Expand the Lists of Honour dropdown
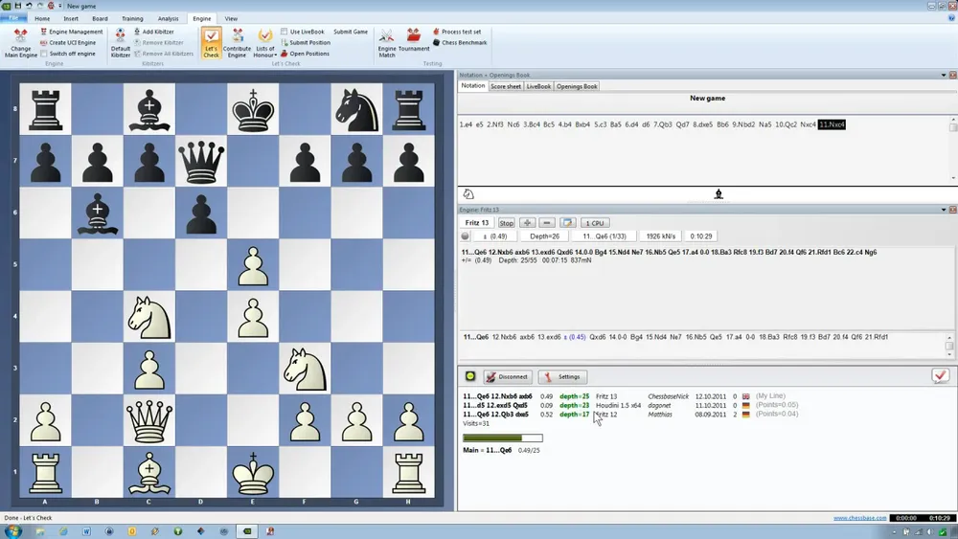Screen dimensions: 958x539 265,42
